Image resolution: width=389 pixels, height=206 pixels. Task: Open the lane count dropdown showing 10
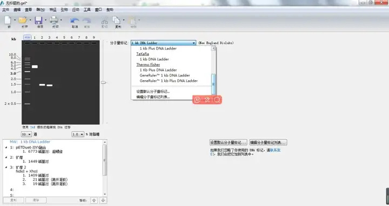click(26, 134)
